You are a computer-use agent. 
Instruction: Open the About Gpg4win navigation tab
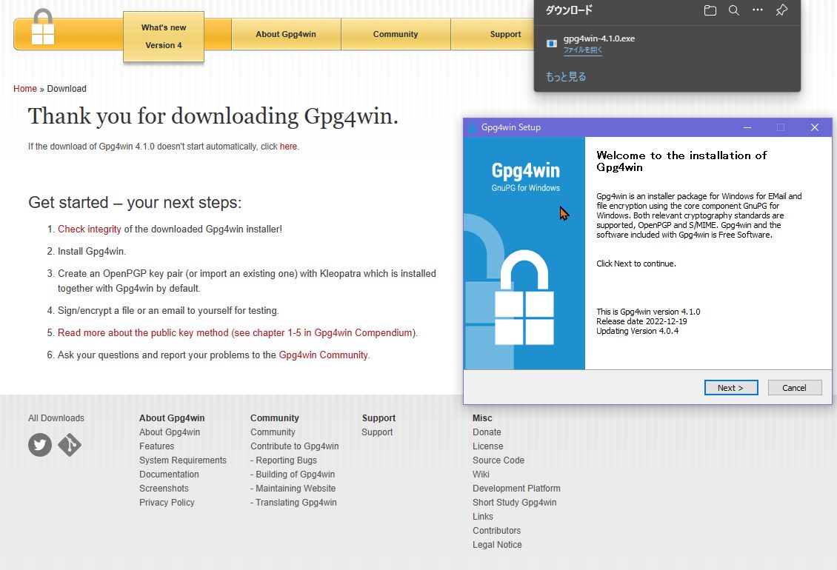click(286, 34)
